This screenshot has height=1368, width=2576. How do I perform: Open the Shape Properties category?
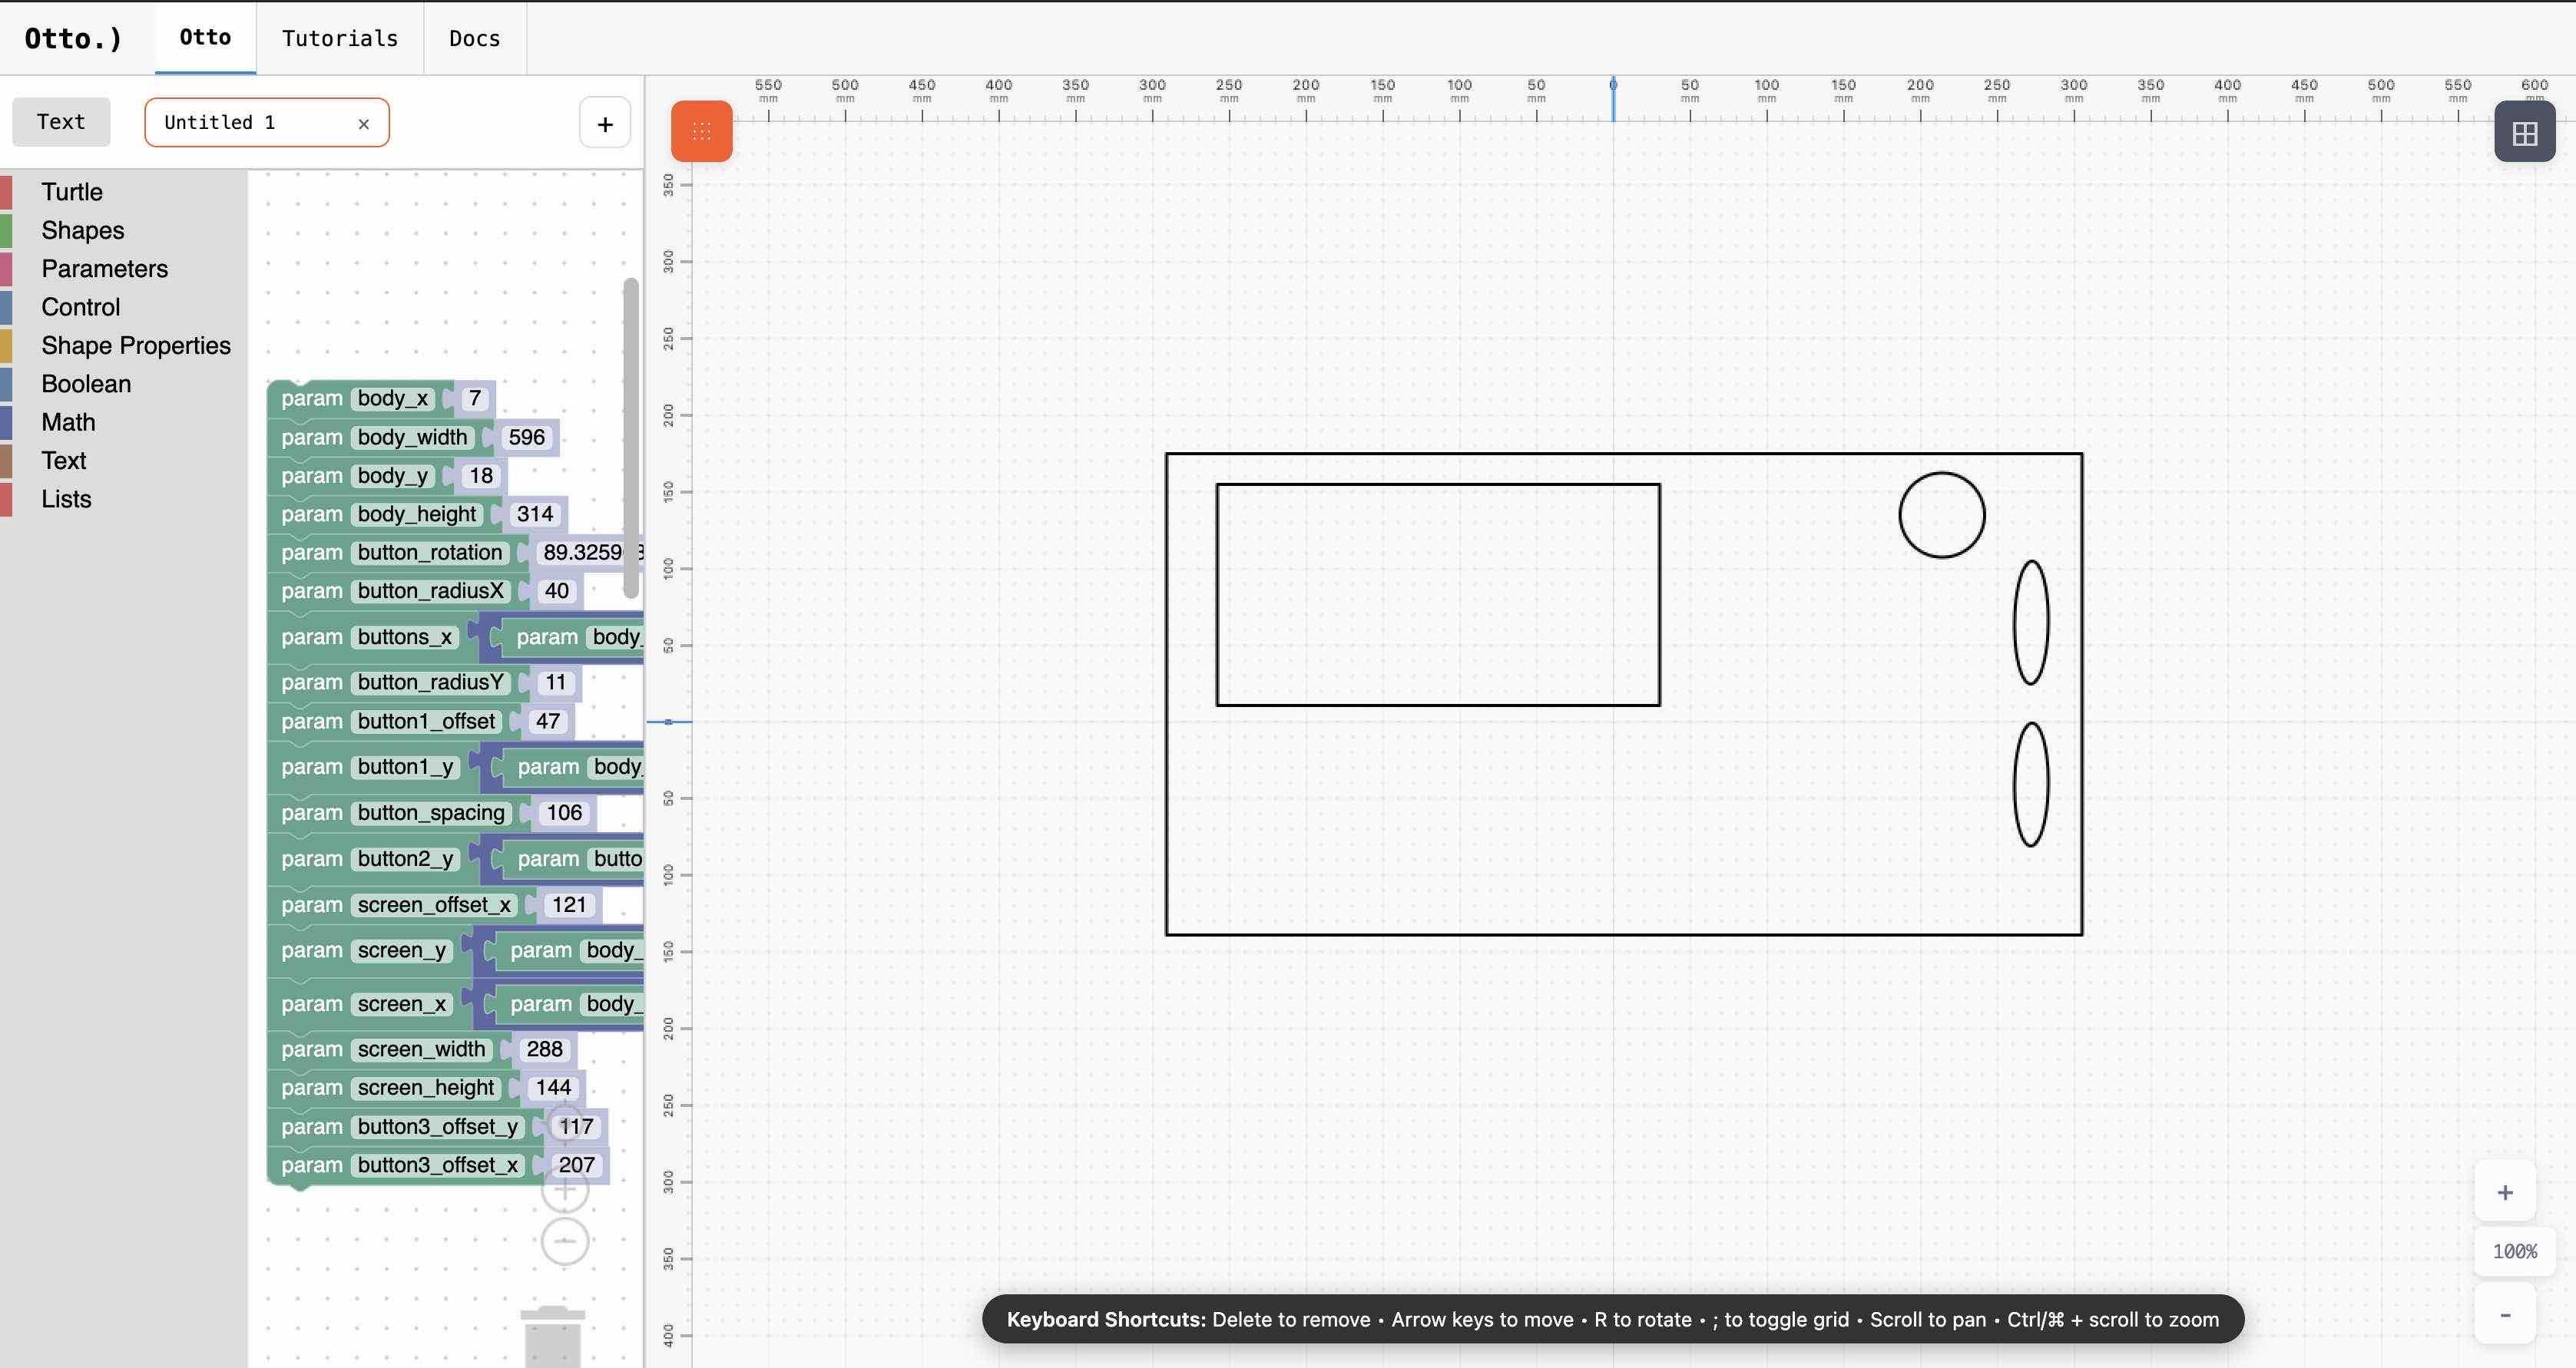click(x=136, y=345)
